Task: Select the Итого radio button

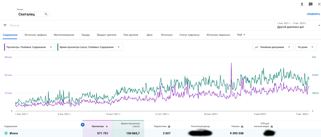Action: coord(6,133)
